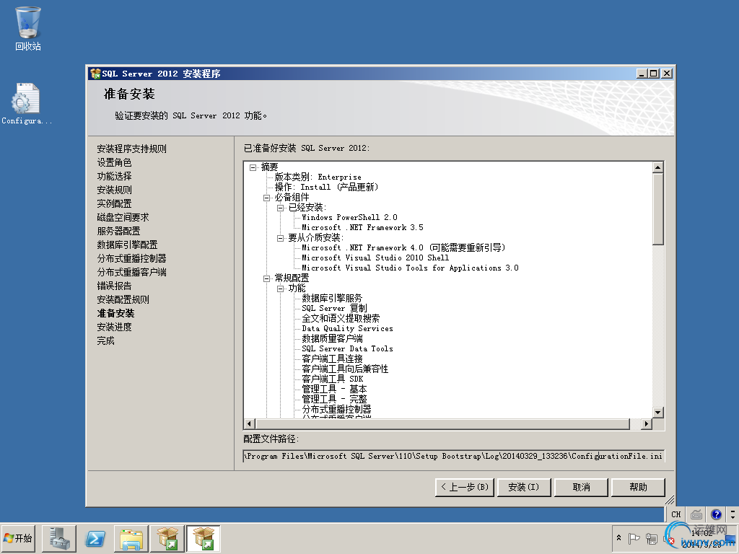Click the 安装(I) button to start installation
The height and width of the screenshot is (554, 739).
(522, 487)
